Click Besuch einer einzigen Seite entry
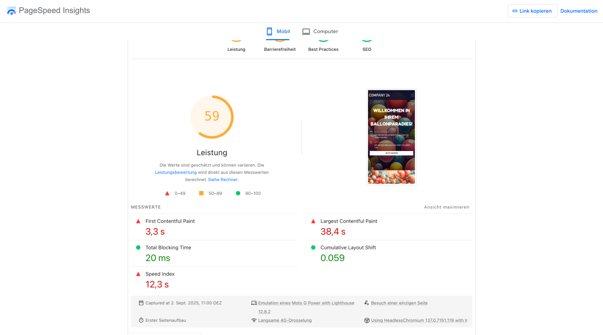The image size is (603, 335). 399,303
